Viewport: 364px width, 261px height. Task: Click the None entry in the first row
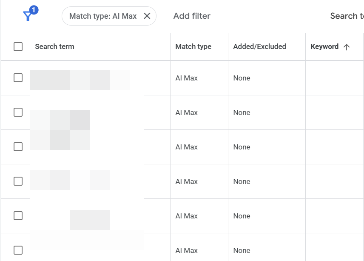[x=241, y=78]
